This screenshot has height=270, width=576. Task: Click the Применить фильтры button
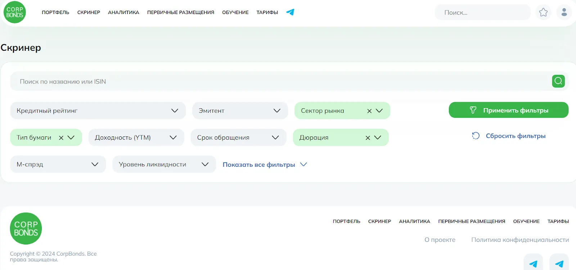pyautogui.click(x=509, y=110)
